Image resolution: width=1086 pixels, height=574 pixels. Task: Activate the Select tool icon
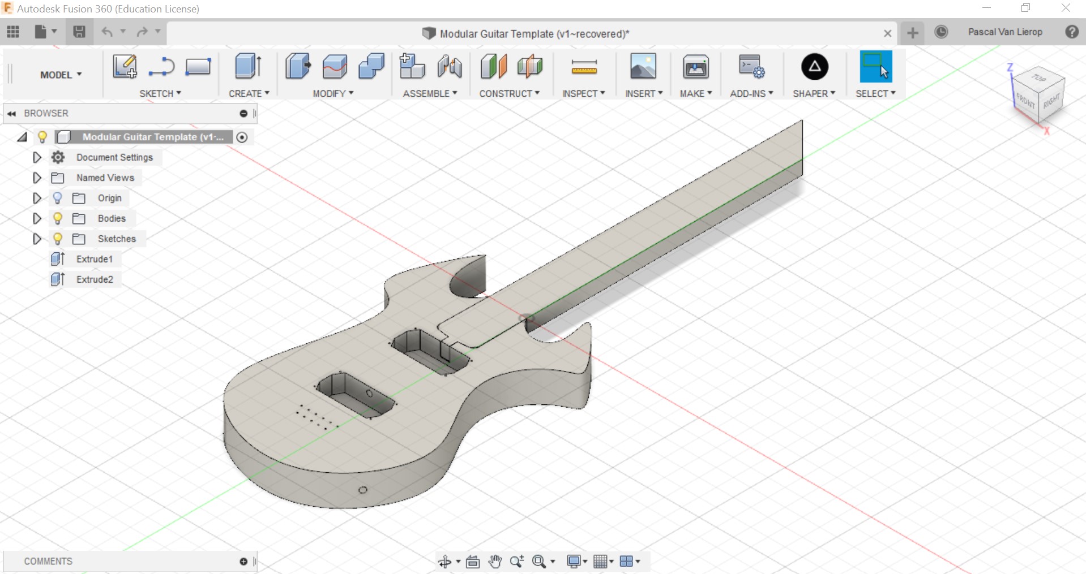click(x=876, y=67)
